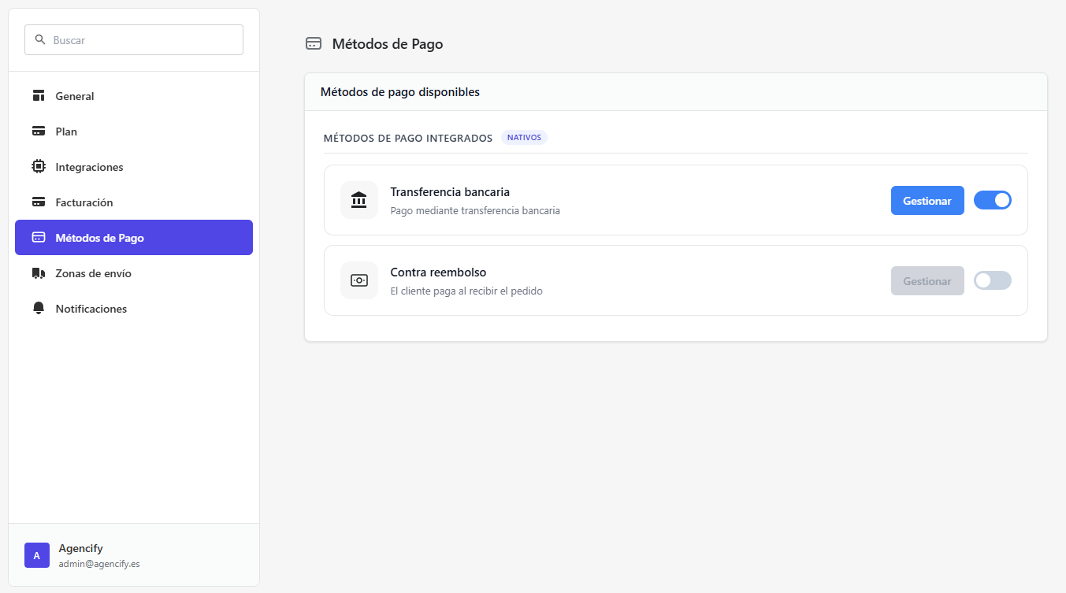Open the General settings section
The image size is (1066, 593).
tap(134, 96)
